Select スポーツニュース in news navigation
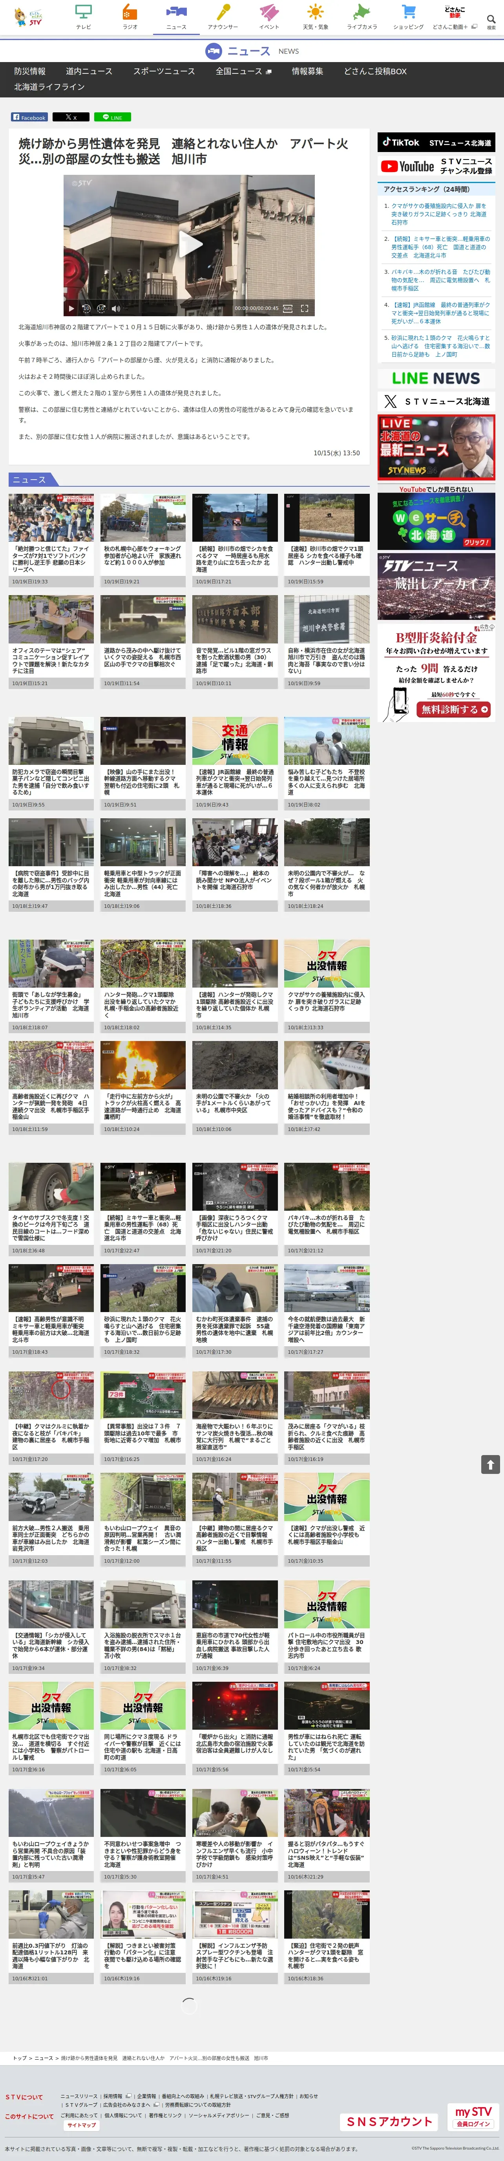Image resolution: width=504 pixels, height=2161 pixels. (x=164, y=71)
